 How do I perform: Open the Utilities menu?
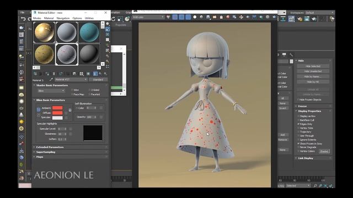[x=89, y=18]
